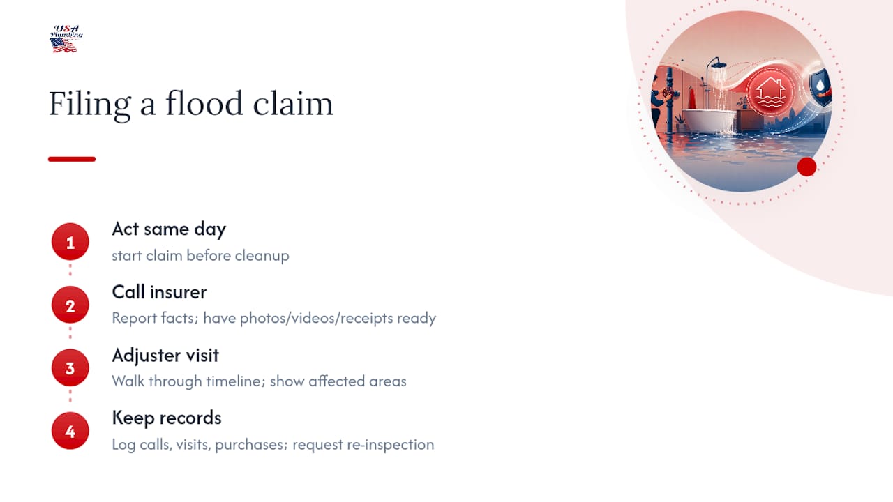Select the "Keep records" heading
Image resolution: width=893 pixels, height=502 pixels.
click(x=167, y=418)
